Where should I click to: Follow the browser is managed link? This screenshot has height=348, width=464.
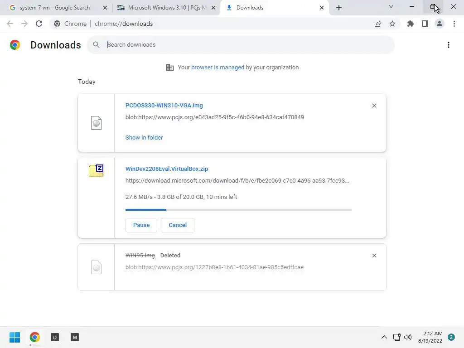[218, 68]
